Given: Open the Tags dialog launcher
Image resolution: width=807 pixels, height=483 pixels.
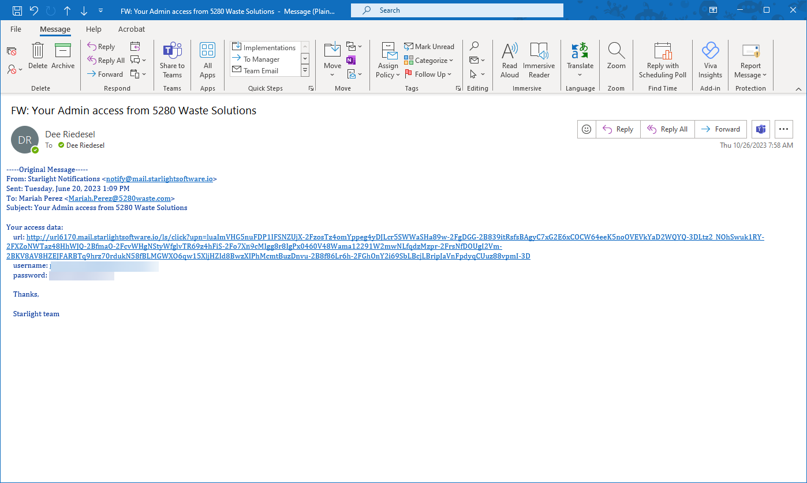Looking at the screenshot, I should click(458, 88).
